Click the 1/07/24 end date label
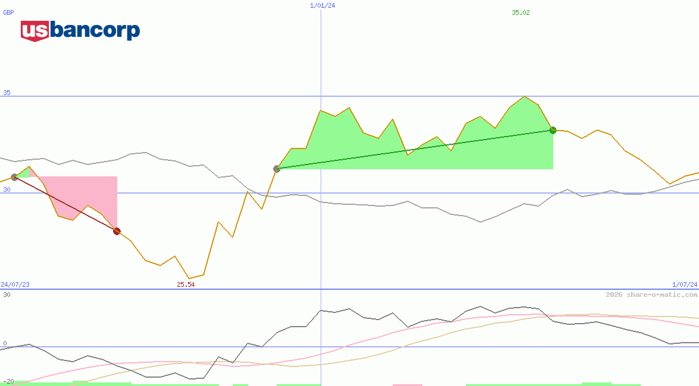The width and height of the screenshot is (699, 386). tap(685, 284)
